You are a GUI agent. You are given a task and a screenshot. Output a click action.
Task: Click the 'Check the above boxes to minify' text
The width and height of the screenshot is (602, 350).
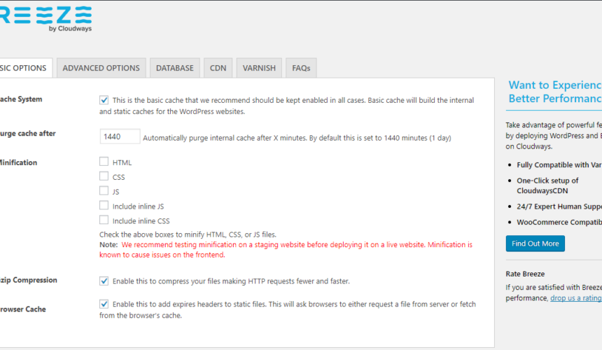click(188, 234)
